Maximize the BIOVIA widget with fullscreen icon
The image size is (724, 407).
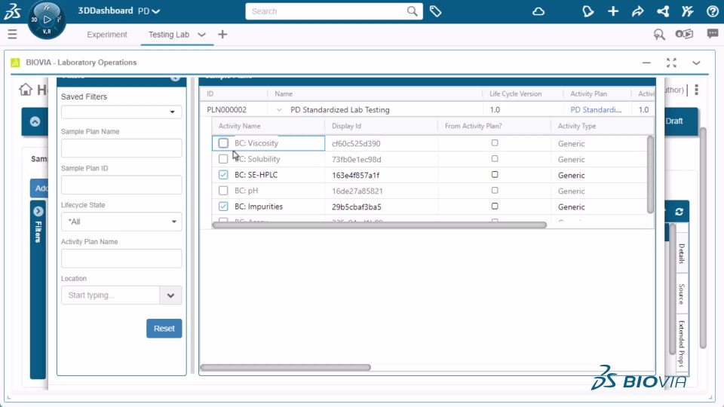click(x=671, y=63)
